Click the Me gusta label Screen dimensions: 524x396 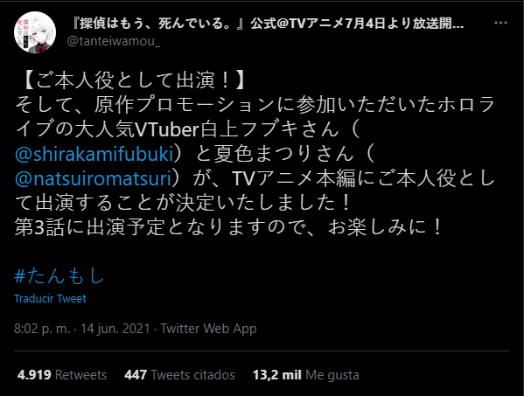[332, 375]
